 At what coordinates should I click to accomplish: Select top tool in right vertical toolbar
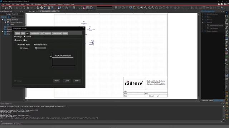tap(226, 13)
